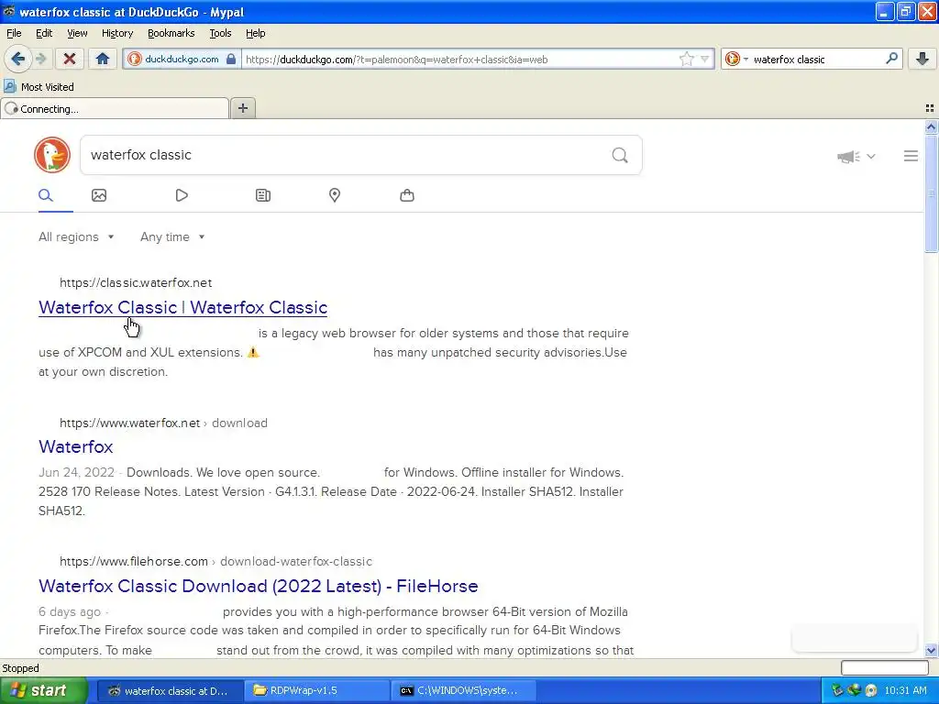The width and height of the screenshot is (939, 704).
Task: Open the Help menu
Action: 256,33
